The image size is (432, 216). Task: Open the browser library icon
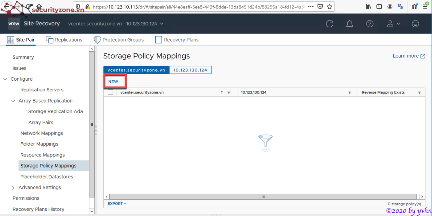(369, 7)
